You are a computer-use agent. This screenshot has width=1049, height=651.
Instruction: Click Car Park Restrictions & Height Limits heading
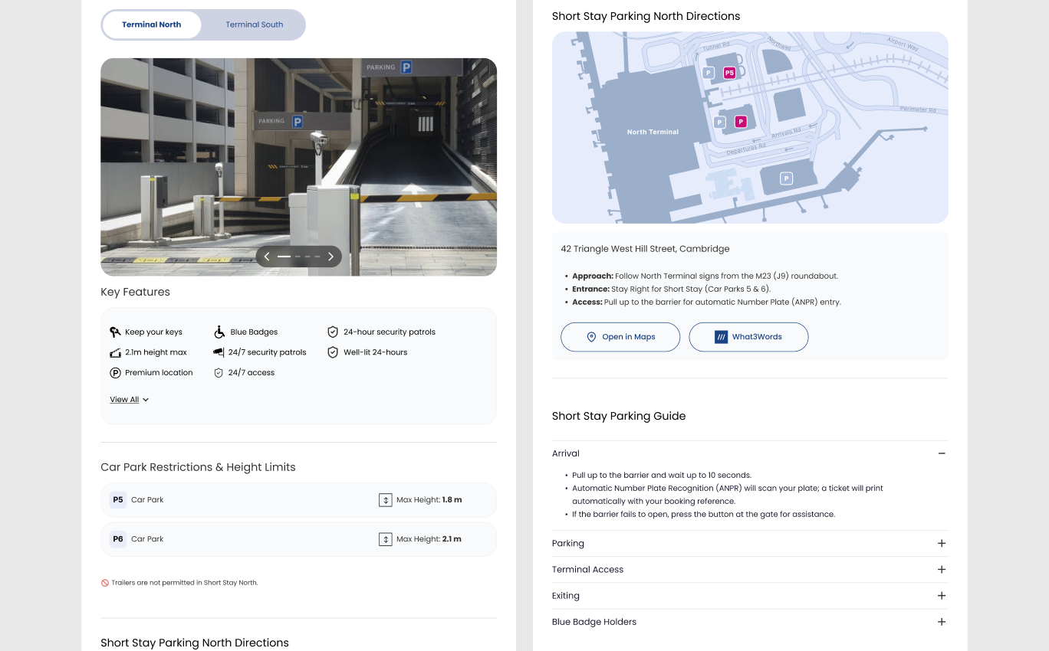pos(198,467)
